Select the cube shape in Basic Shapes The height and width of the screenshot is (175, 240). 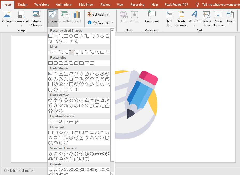click(x=107, y=79)
